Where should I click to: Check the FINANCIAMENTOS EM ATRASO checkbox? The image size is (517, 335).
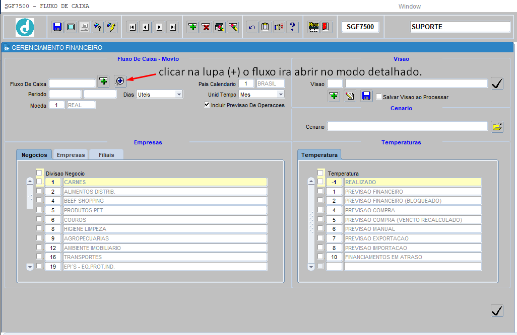tap(320, 257)
